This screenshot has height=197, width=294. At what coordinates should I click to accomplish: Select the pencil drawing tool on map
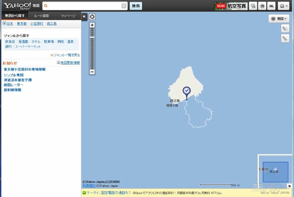point(285,28)
